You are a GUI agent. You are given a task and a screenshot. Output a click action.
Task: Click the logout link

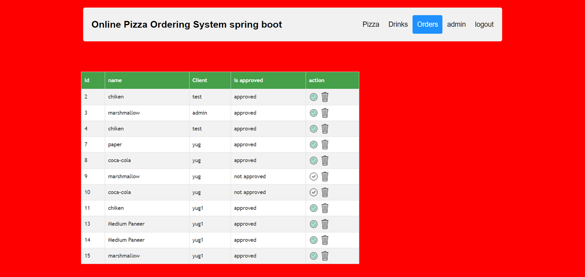[x=484, y=24]
